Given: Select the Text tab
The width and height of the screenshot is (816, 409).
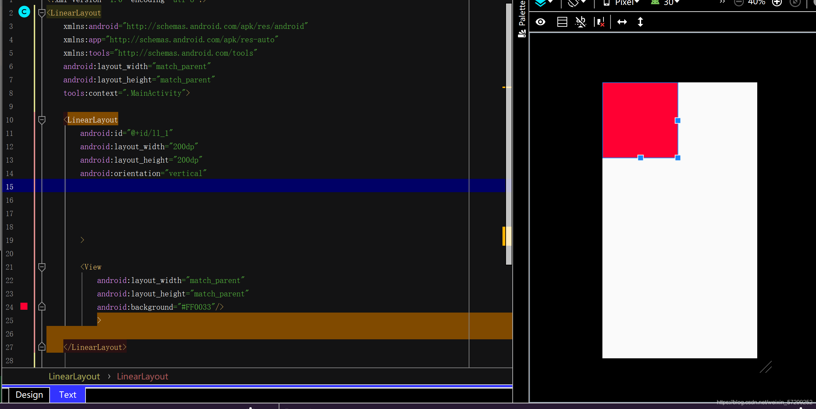Looking at the screenshot, I should (x=68, y=395).
